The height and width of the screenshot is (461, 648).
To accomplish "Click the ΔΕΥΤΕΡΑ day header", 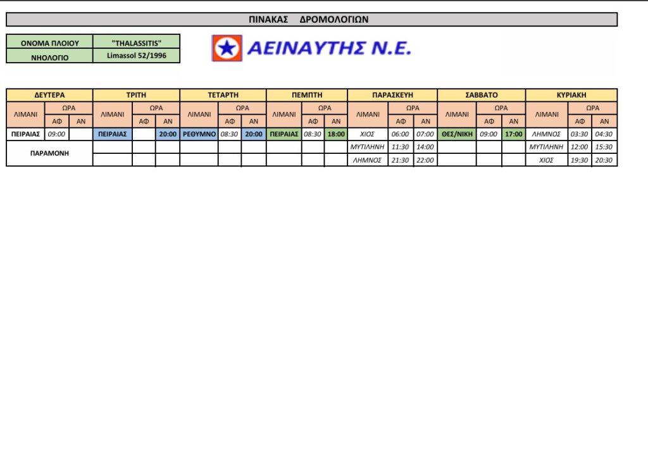I will (49, 95).
